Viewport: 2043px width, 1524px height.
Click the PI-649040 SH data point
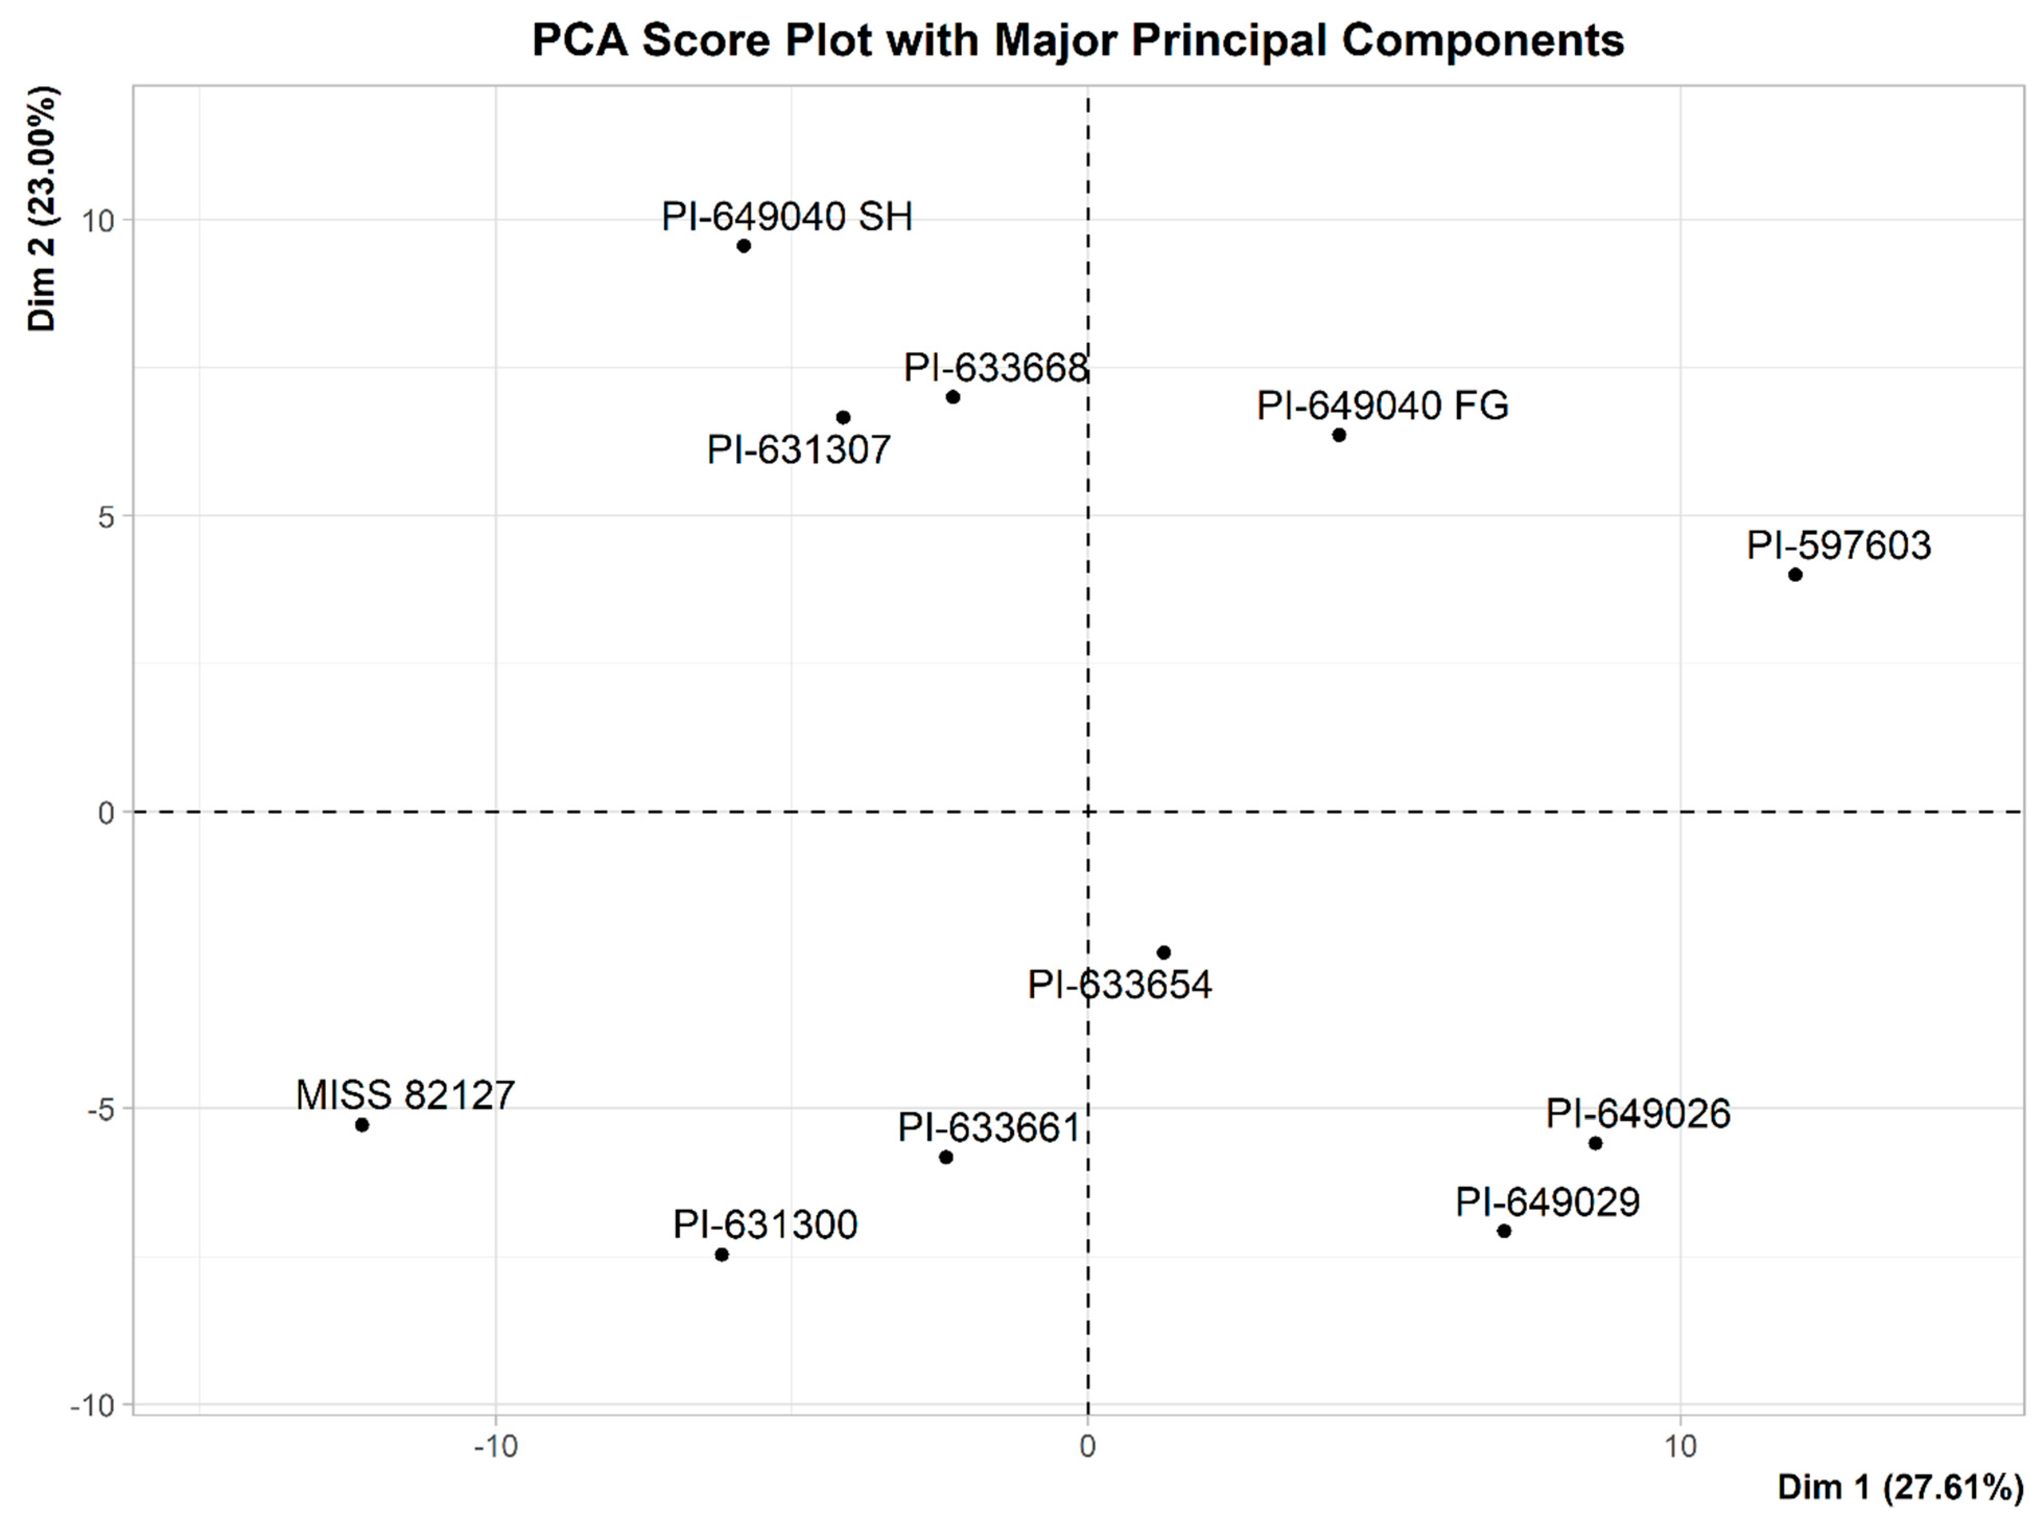pos(744,245)
